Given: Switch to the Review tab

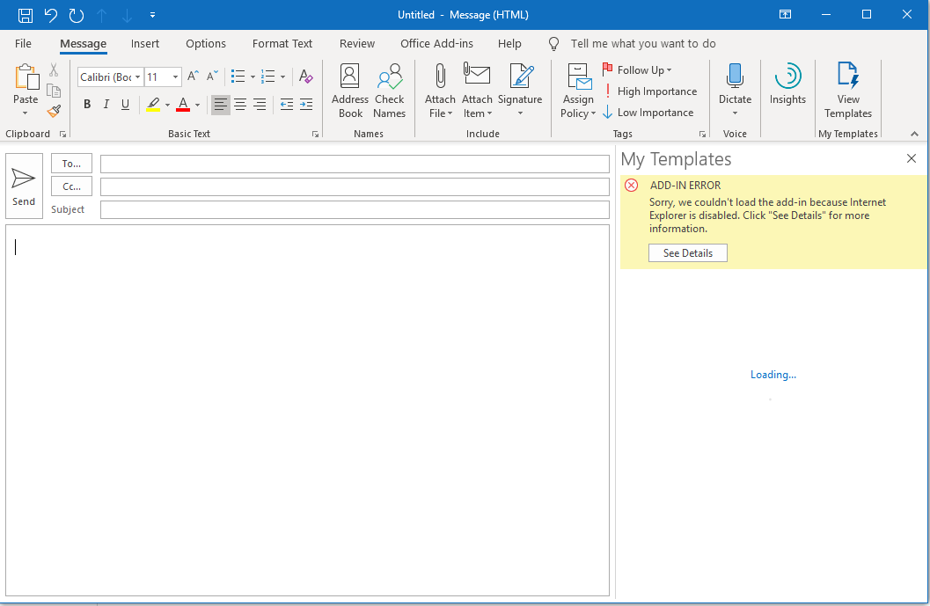Looking at the screenshot, I should [x=357, y=43].
